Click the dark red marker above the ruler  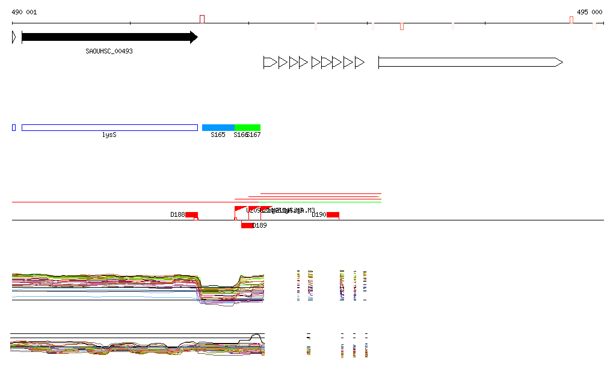[x=202, y=19]
